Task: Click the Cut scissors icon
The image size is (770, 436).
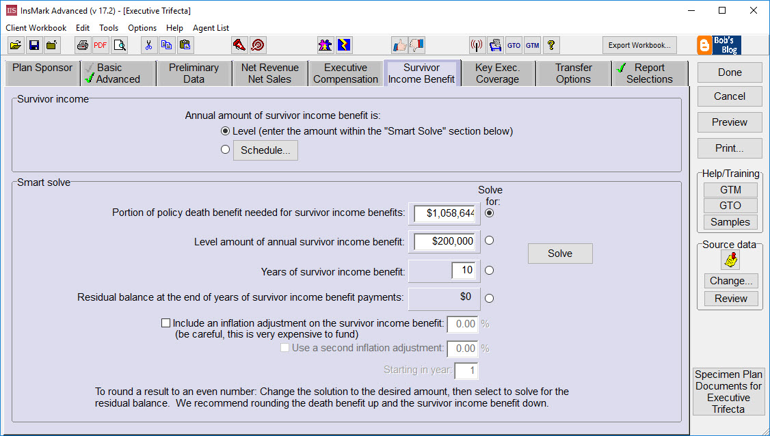Action: point(148,45)
